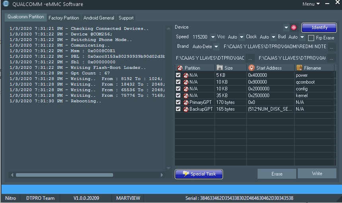Expand the Brand Auto-Detect dropdown
The height and width of the screenshot is (203, 342).
(216, 47)
